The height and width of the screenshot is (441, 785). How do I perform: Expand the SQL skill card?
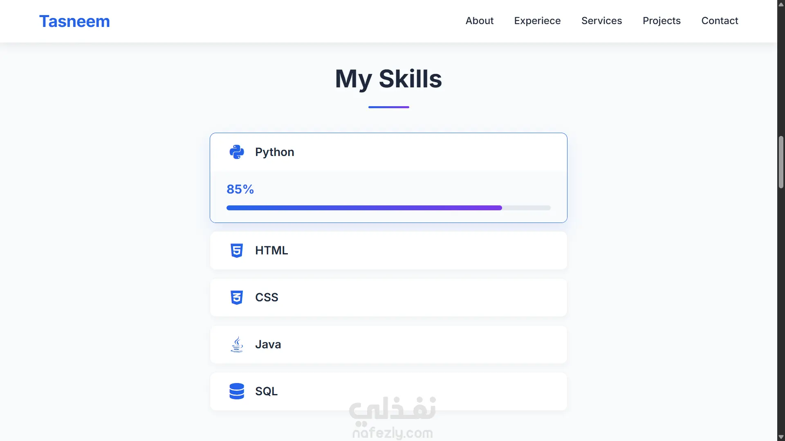point(388,391)
